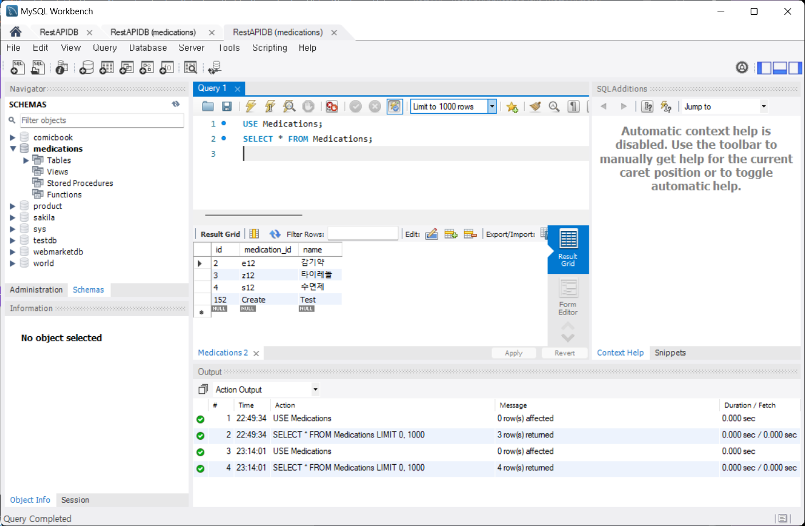This screenshot has height=526, width=805.
Task: Insert a new row in result grid
Action: click(451, 234)
